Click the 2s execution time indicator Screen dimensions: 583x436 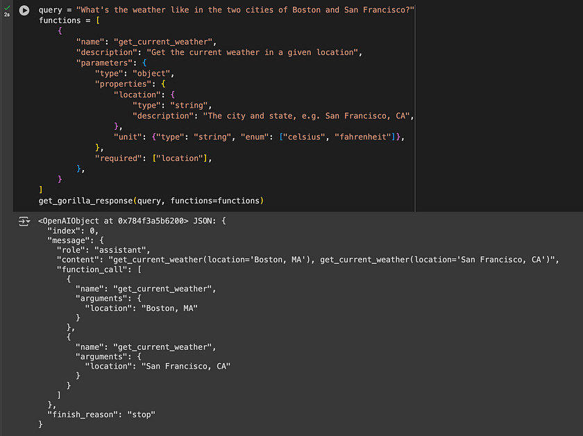[x=7, y=15]
